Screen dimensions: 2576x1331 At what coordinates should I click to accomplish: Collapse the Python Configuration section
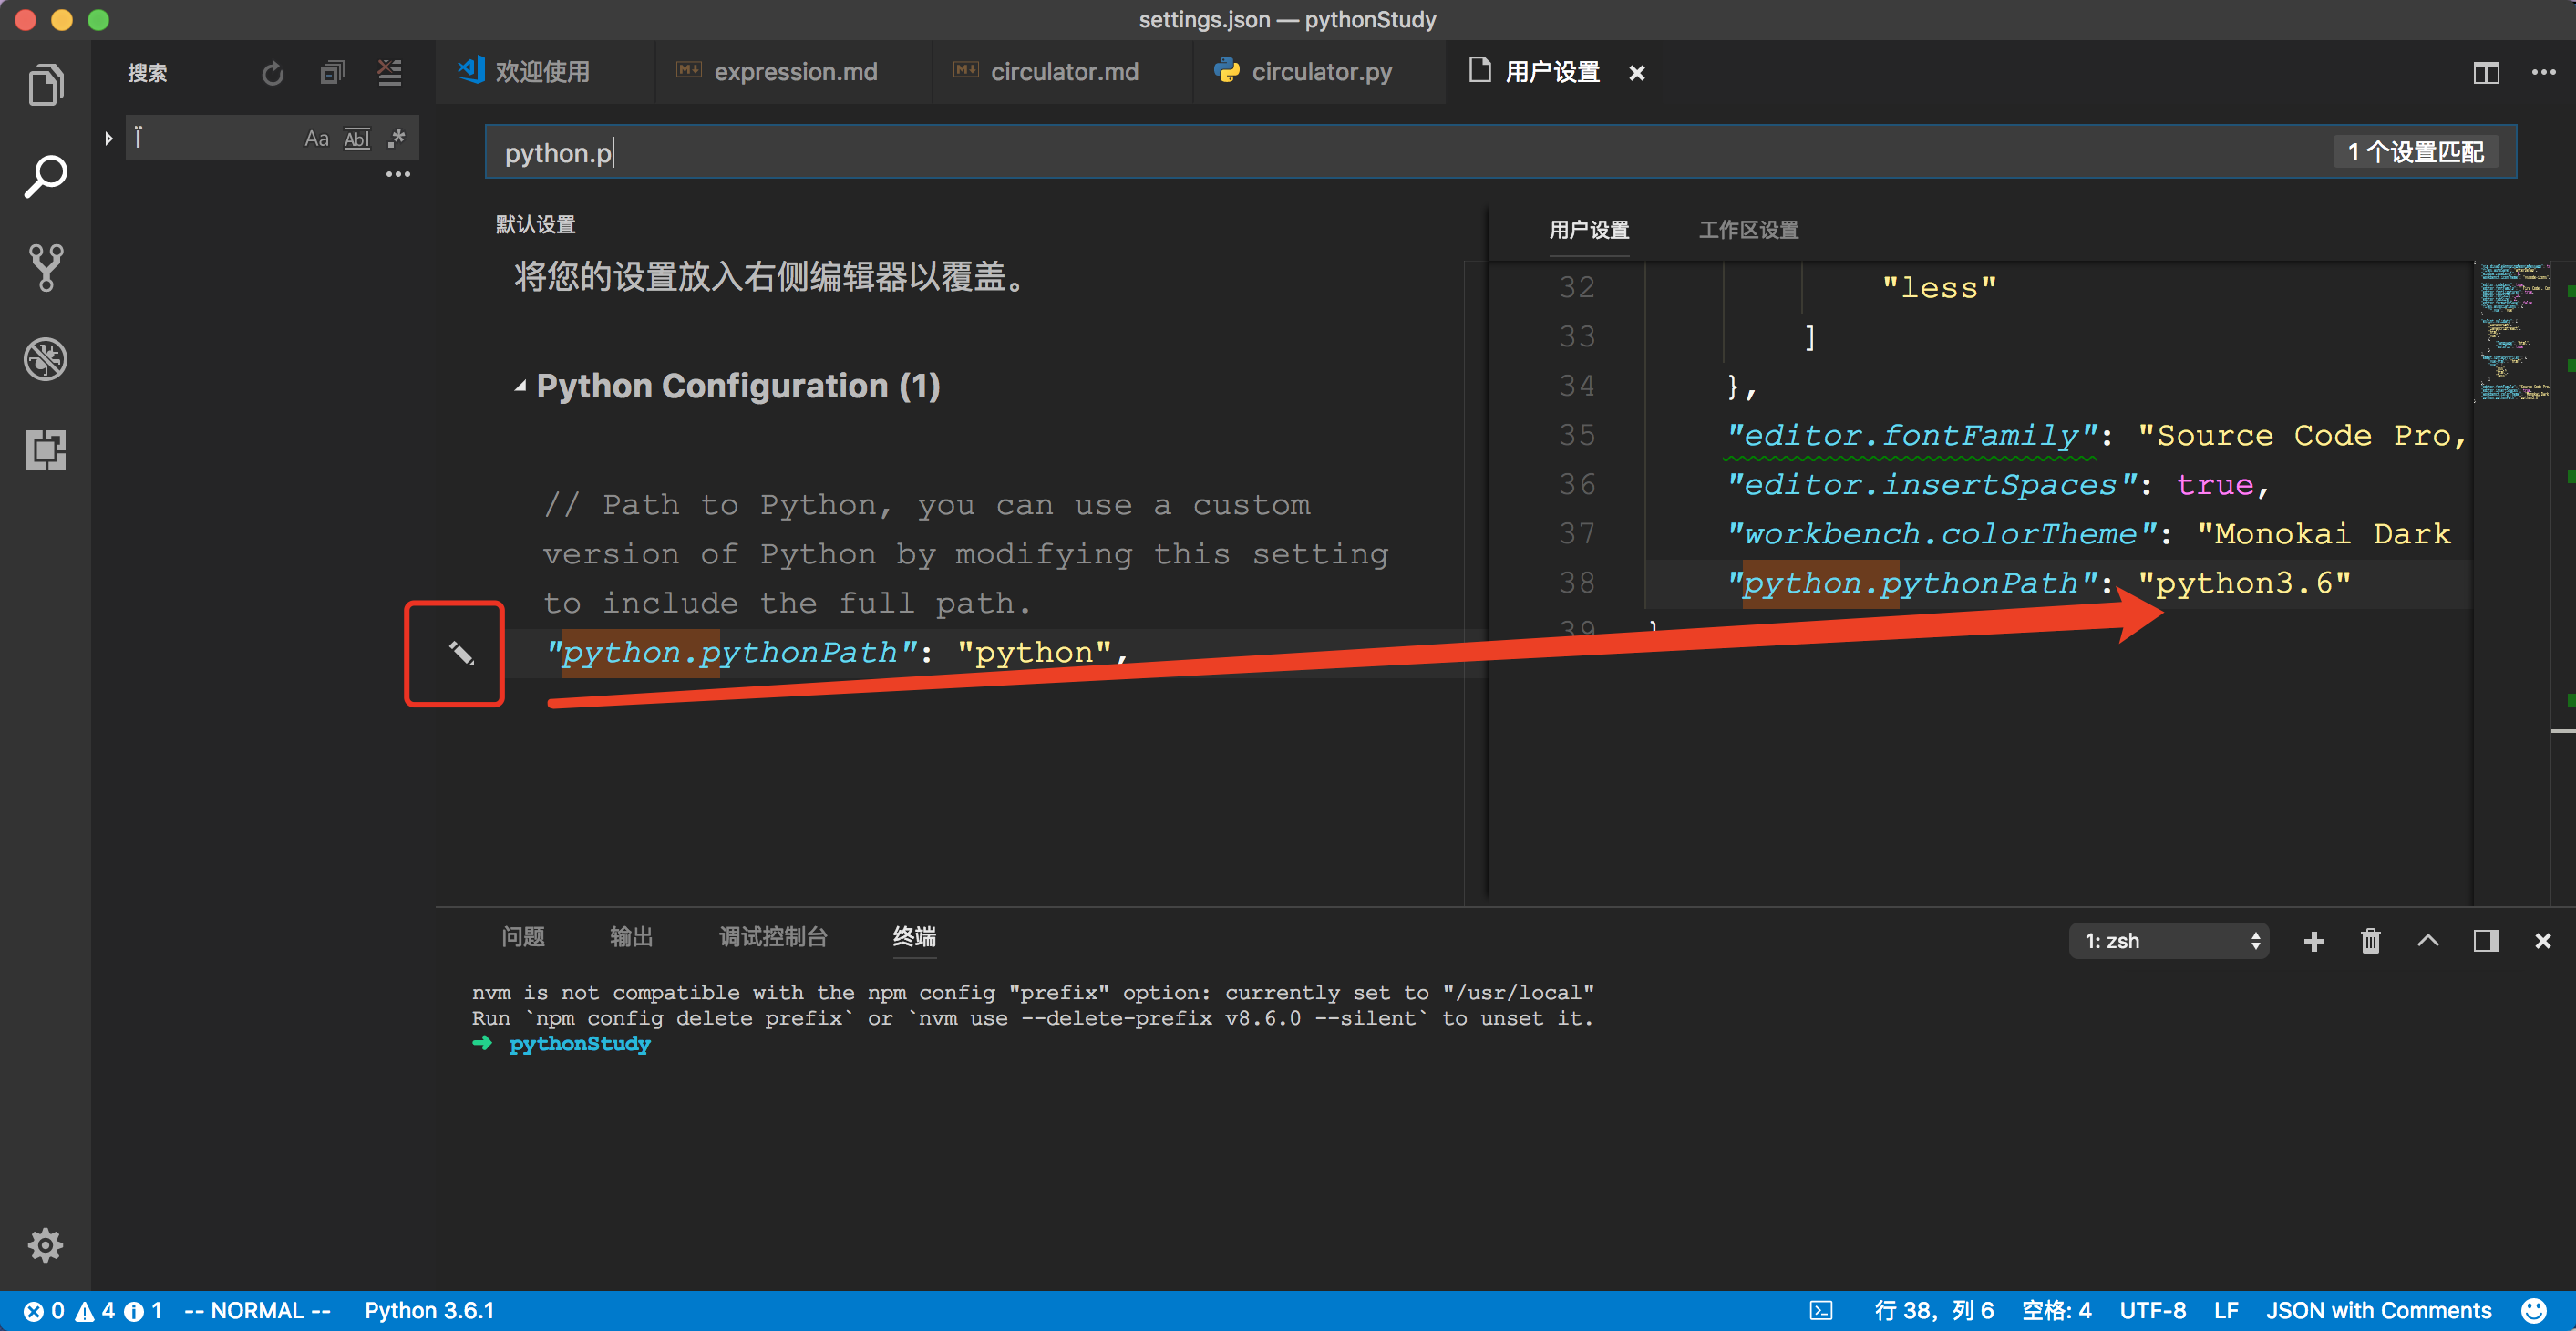point(520,385)
